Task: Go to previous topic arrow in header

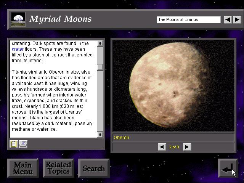Action: pos(228,20)
